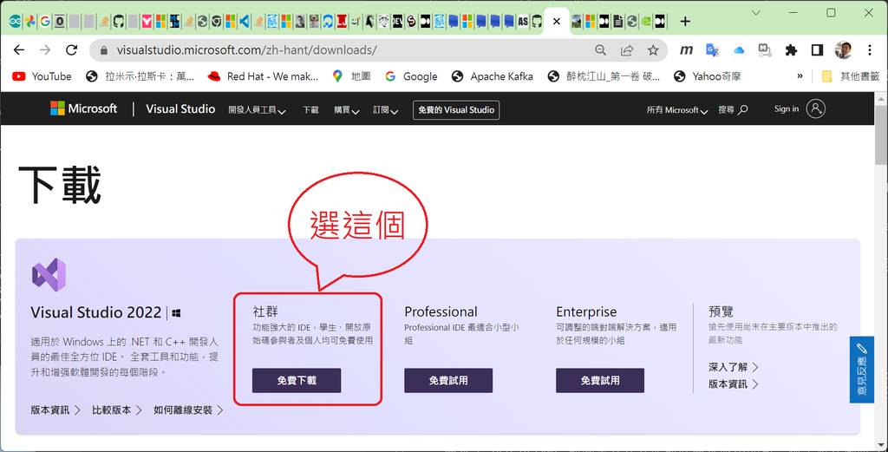
Task: Close the current active tab
Action: pyautogui.click(x=557, y=22)
